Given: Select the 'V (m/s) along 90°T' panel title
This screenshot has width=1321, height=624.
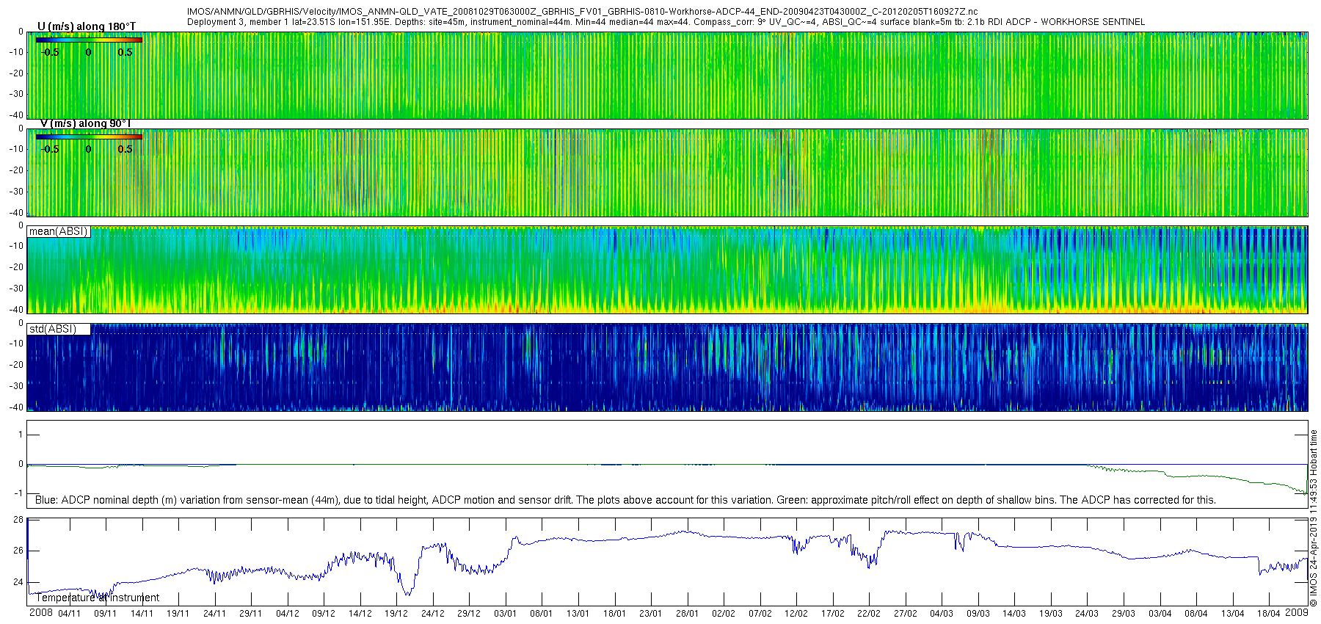Looking at the screenshot, I should (x=85, y=123).
